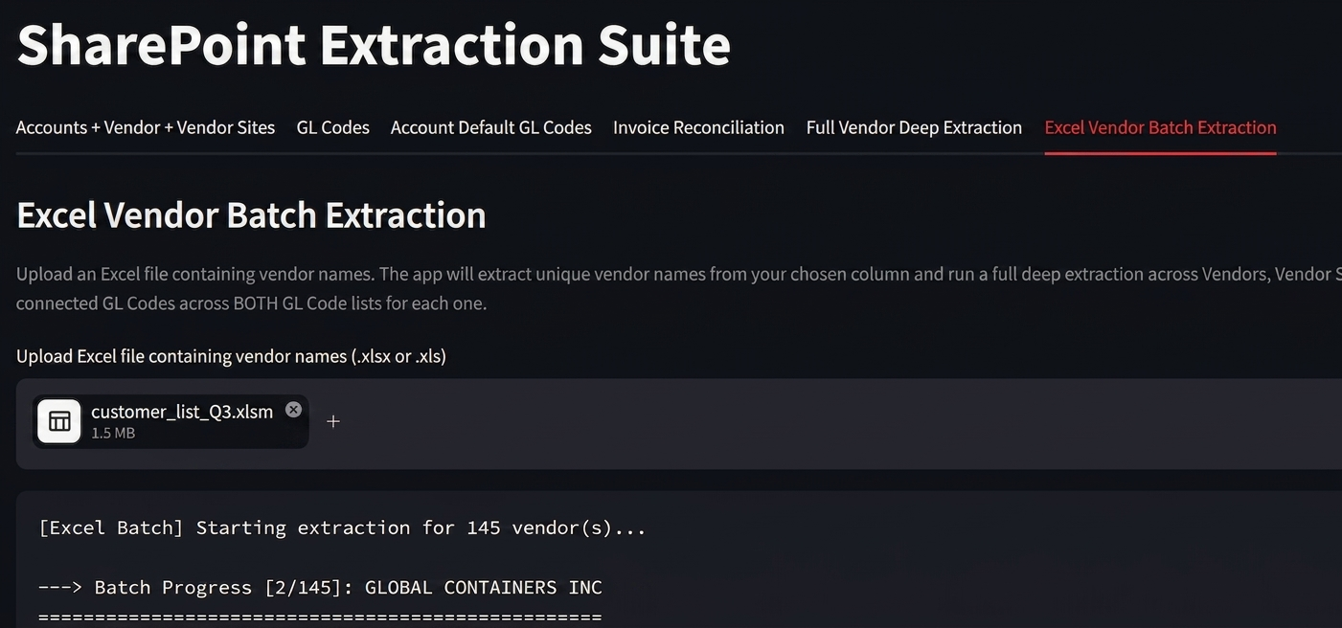Open the Accounts + Vendor + Vendor Sites tab
This screenshot has height=628, width=1342.
point(146,127)
